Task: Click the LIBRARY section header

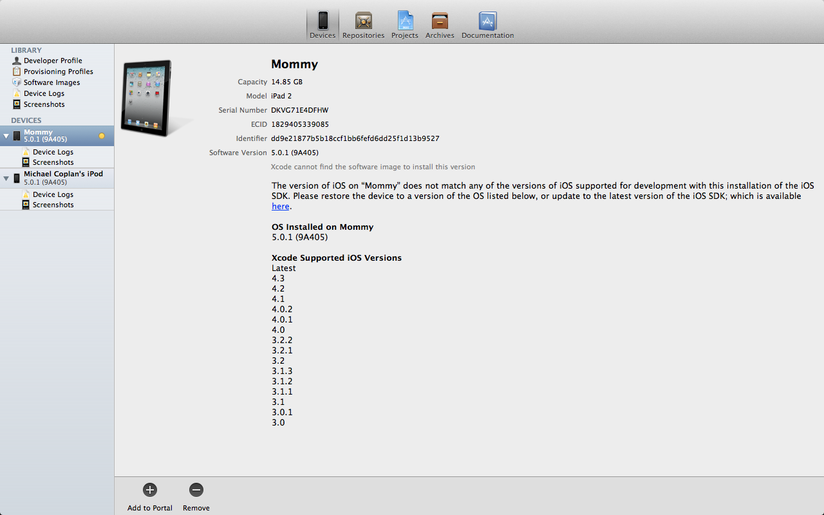Action: (x=26, y=50)
